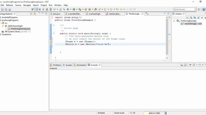Click the Run External Tools icon
Image resolution: width=206 pixels, height=115 pixels.
click(x=80, y=9)
